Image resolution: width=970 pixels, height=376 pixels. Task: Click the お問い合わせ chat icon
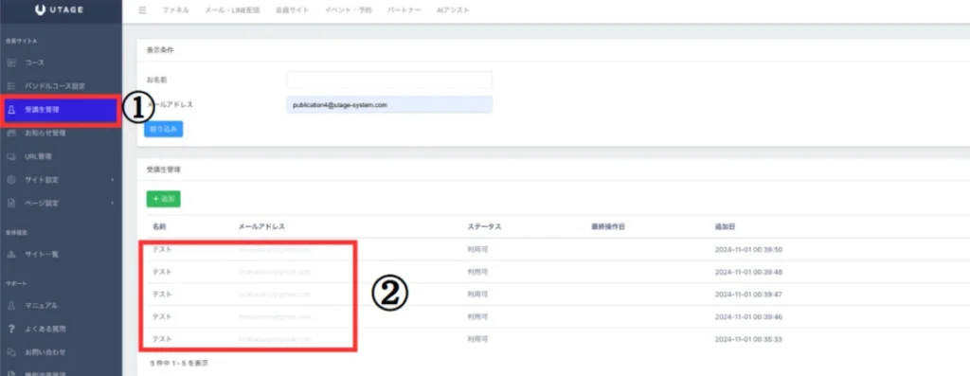[x=11, y=352]
